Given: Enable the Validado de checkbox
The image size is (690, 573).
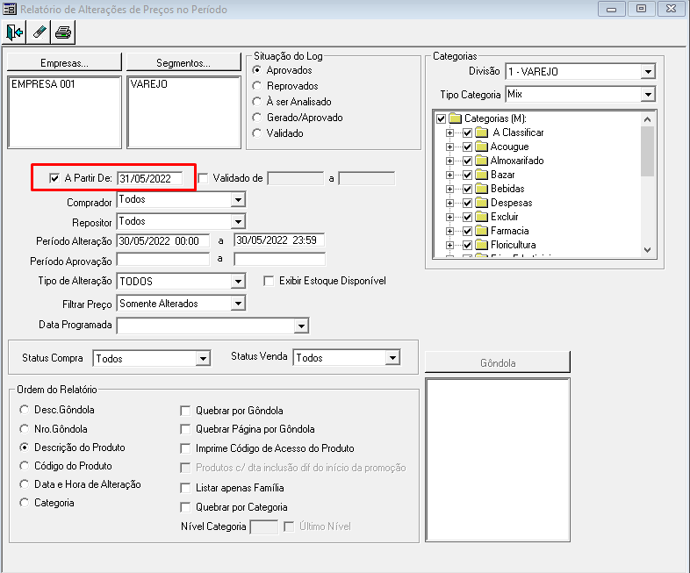Looking at the screenshot, I should point(203,178).
